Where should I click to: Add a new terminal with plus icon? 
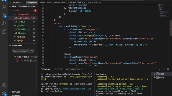point(157,69)
